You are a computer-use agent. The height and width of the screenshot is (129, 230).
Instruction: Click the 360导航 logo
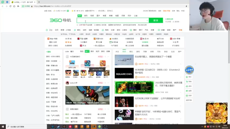click(60, 20)
